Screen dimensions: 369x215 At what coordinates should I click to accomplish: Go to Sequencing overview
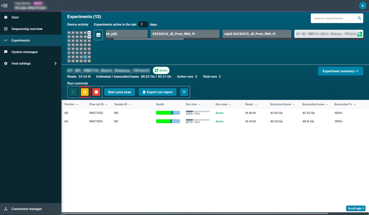31,29
